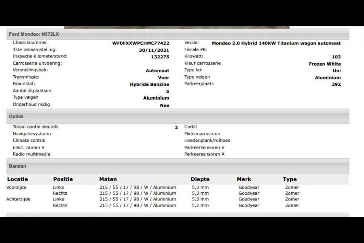Click the Navigatiesysteem option label
Image resolution: width=364 pixels, height=243 pixels.
[x=32, y=134]
